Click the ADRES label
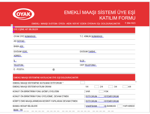150x114 pixels. coord(18,56)
